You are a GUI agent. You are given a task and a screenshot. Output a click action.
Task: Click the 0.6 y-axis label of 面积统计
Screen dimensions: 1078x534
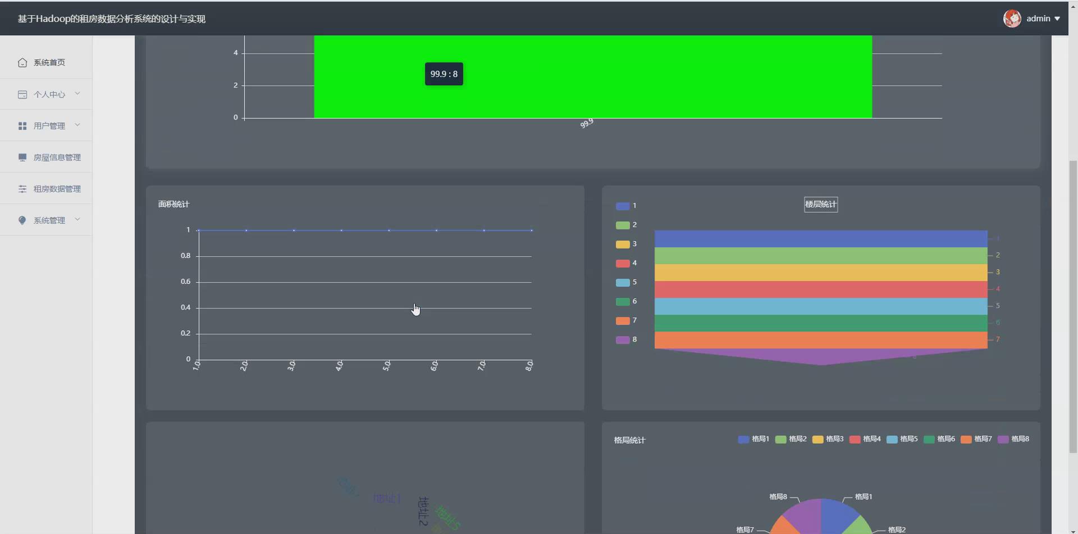185,282
